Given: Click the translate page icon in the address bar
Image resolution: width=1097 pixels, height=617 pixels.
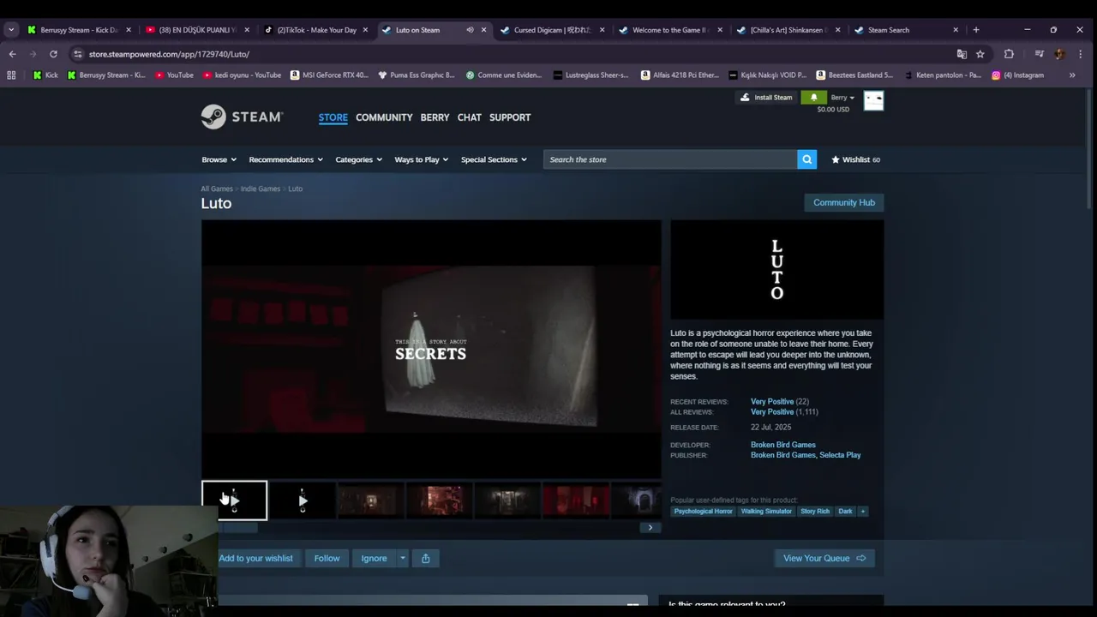Looking at the screenshot, I should point(962,54).
